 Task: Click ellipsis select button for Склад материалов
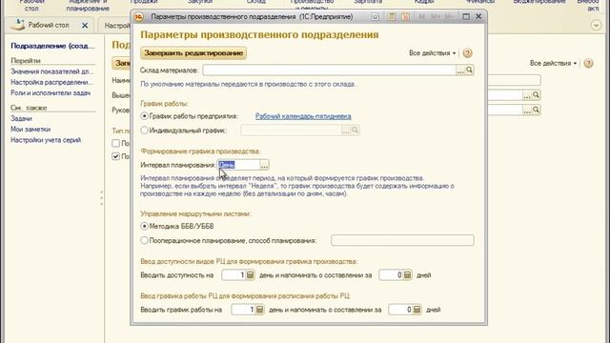pyautogui.click(x=460, y=70)
